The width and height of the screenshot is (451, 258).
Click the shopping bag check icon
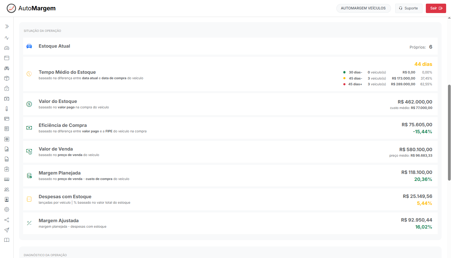[7, 89]
